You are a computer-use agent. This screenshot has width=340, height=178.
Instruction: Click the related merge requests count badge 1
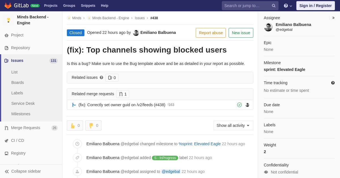[x=123, y=94]
